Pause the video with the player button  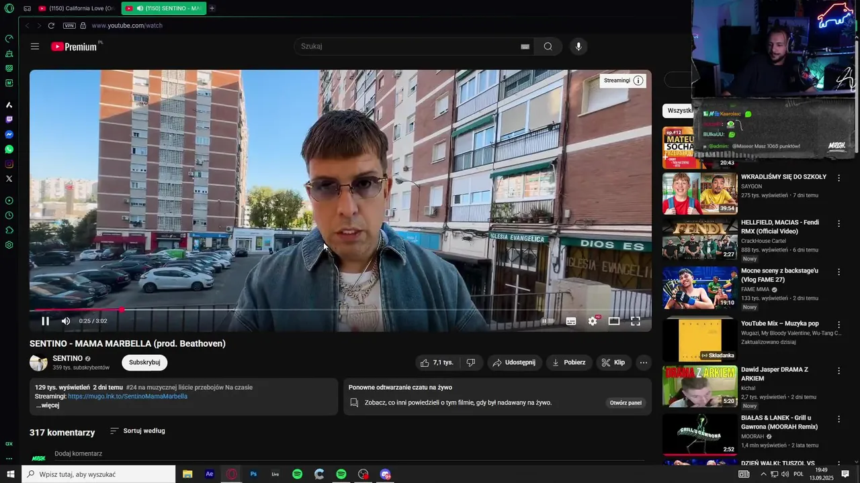click(46, 321)
